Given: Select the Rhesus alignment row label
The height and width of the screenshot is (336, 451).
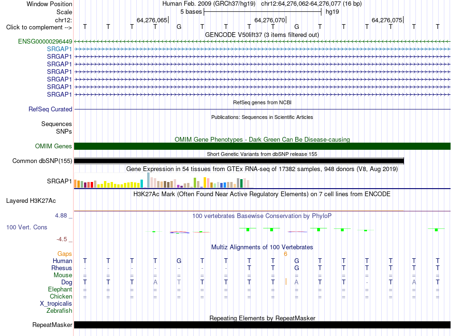Looking at the screenshot, I should pos(62,268).
